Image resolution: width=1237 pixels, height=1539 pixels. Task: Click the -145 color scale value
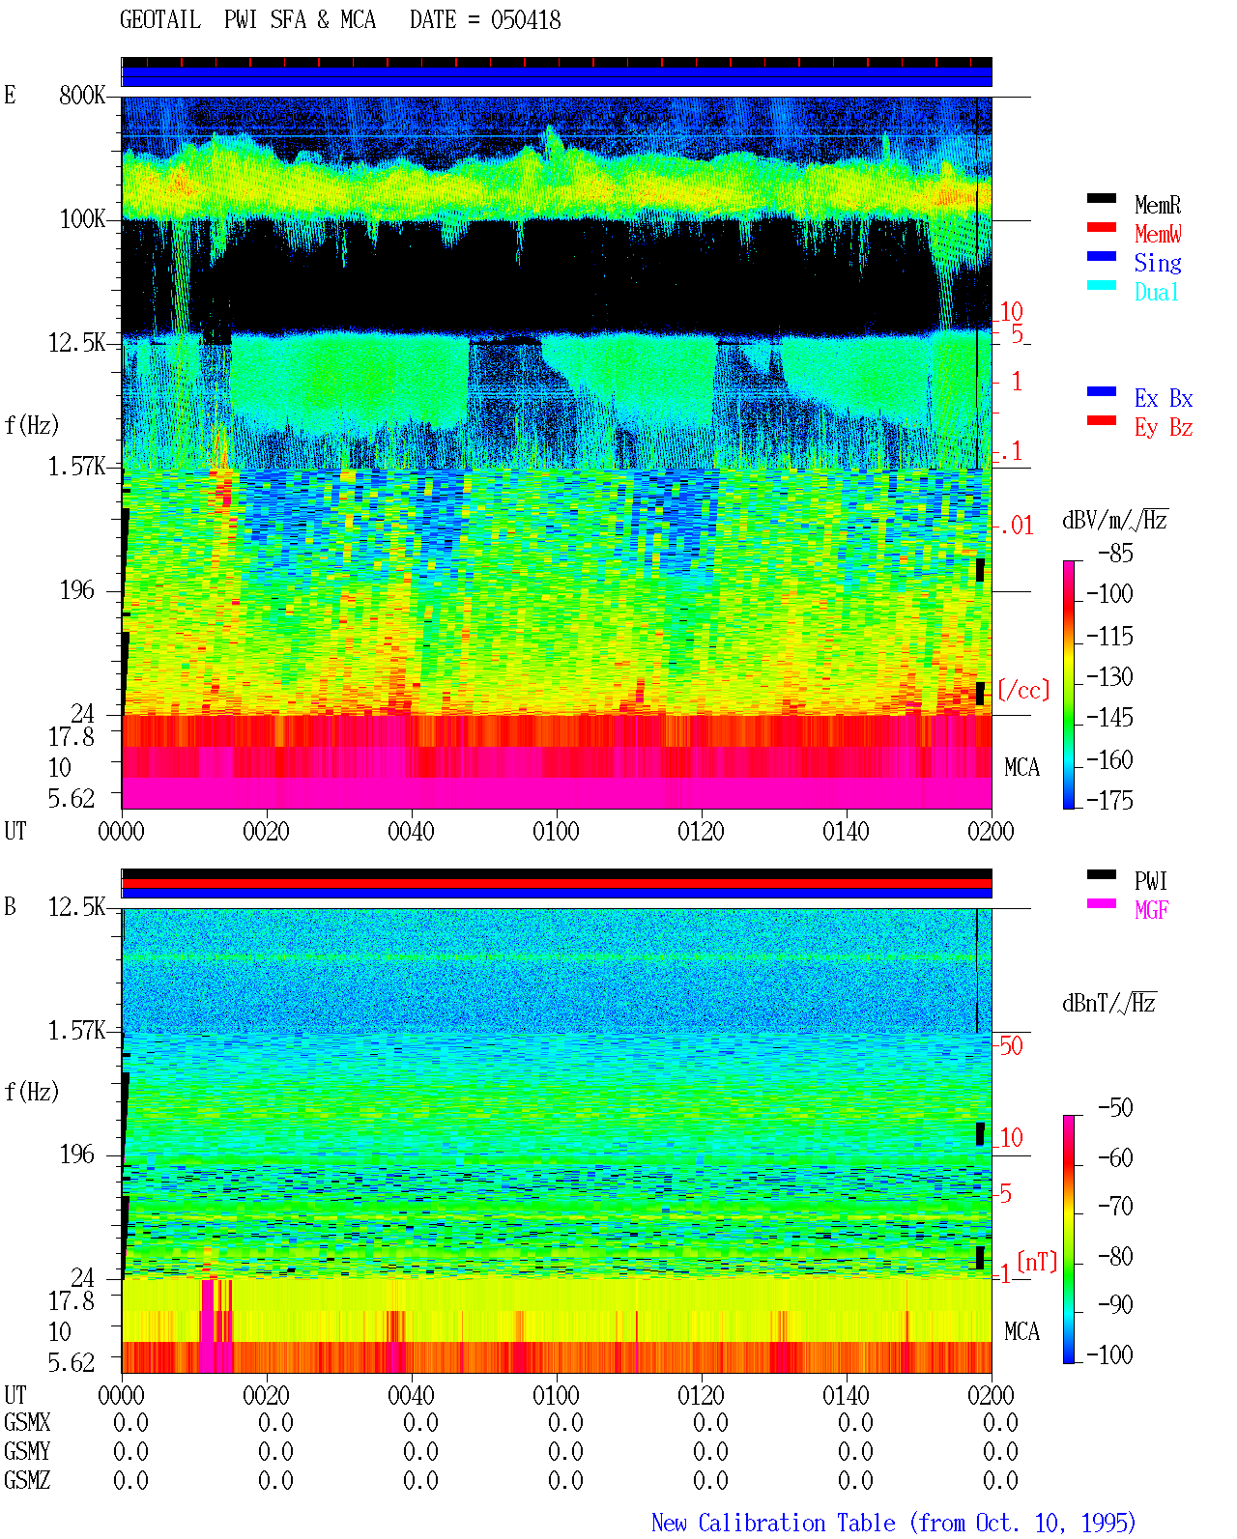[x=1109, y=718]
